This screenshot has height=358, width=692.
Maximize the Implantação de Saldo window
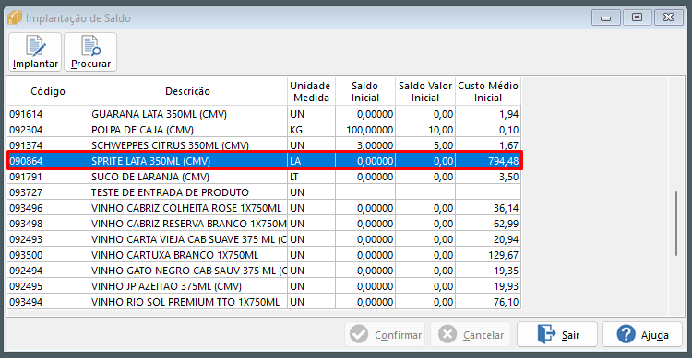coord(637,17)
